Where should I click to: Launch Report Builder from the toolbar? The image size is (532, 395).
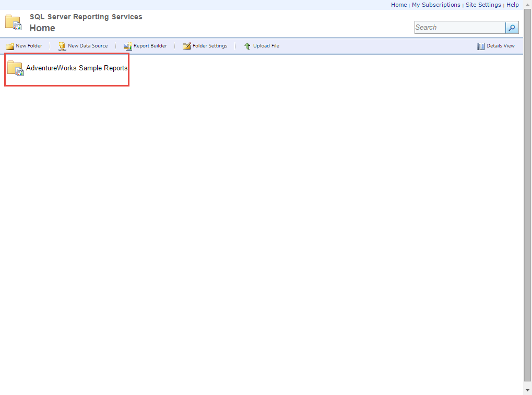(x=127, y=46)
